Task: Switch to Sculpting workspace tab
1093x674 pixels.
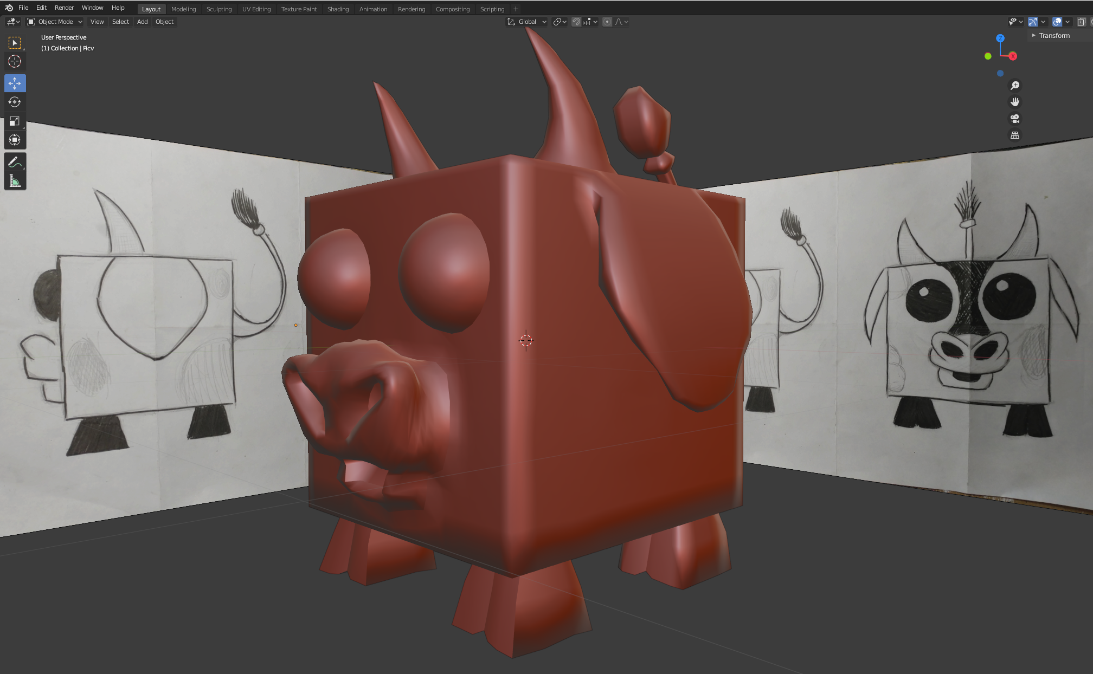Action: (x=218, y=9)
